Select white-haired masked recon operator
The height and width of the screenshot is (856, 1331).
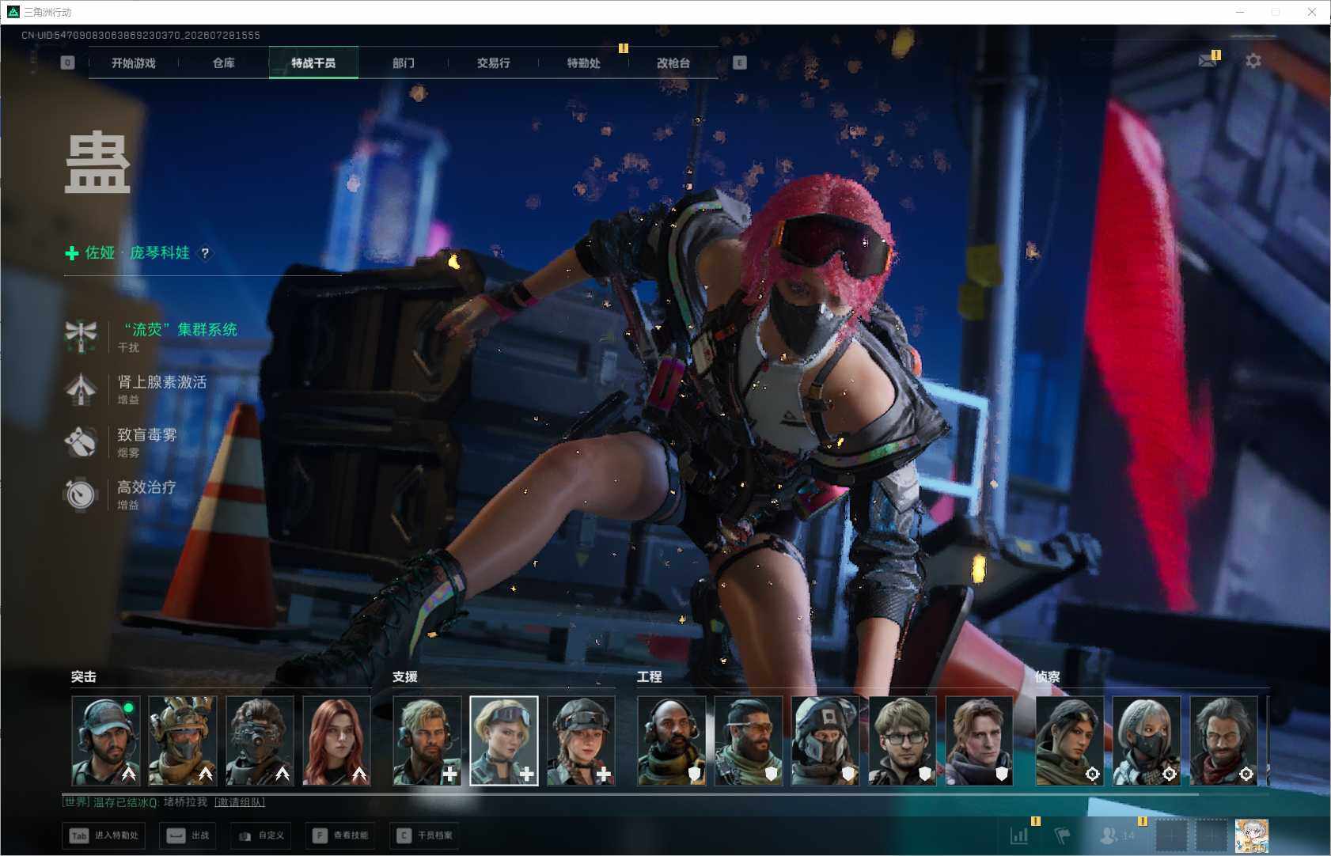click(1147, 740)
